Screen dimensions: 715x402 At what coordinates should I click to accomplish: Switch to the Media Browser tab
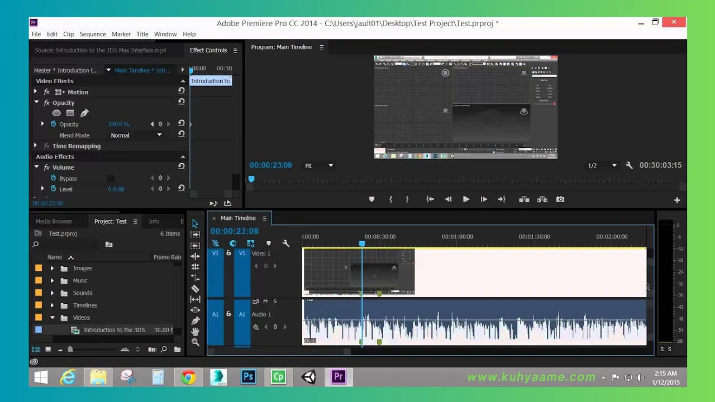point(54,221)
